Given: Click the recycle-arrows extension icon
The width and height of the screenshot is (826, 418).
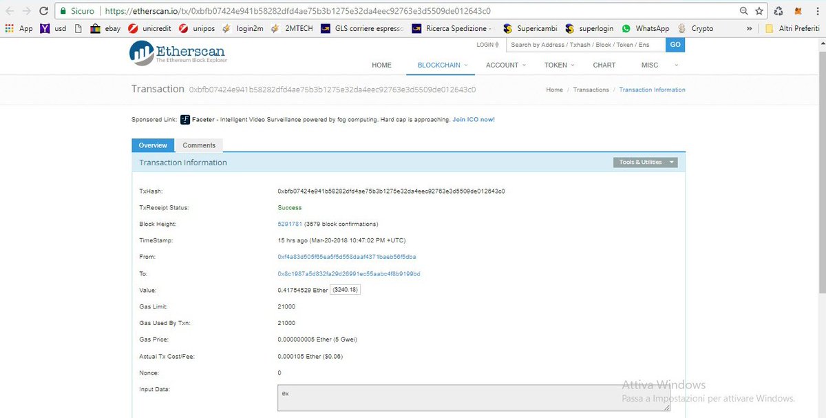Looking at the screenshot, I should click(x=779, y=11).
